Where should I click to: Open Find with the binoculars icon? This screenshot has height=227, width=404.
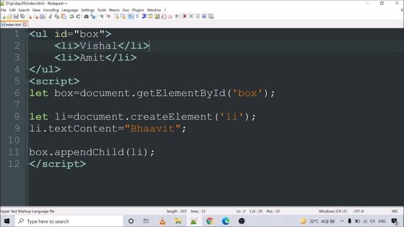86,16
